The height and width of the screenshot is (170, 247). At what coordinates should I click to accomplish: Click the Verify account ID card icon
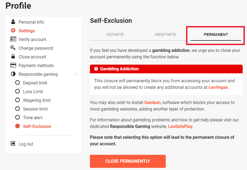pos(13,39)
